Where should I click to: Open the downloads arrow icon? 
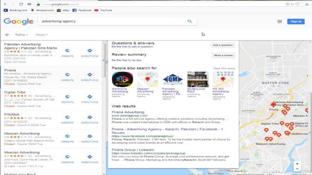coord(307,4)
